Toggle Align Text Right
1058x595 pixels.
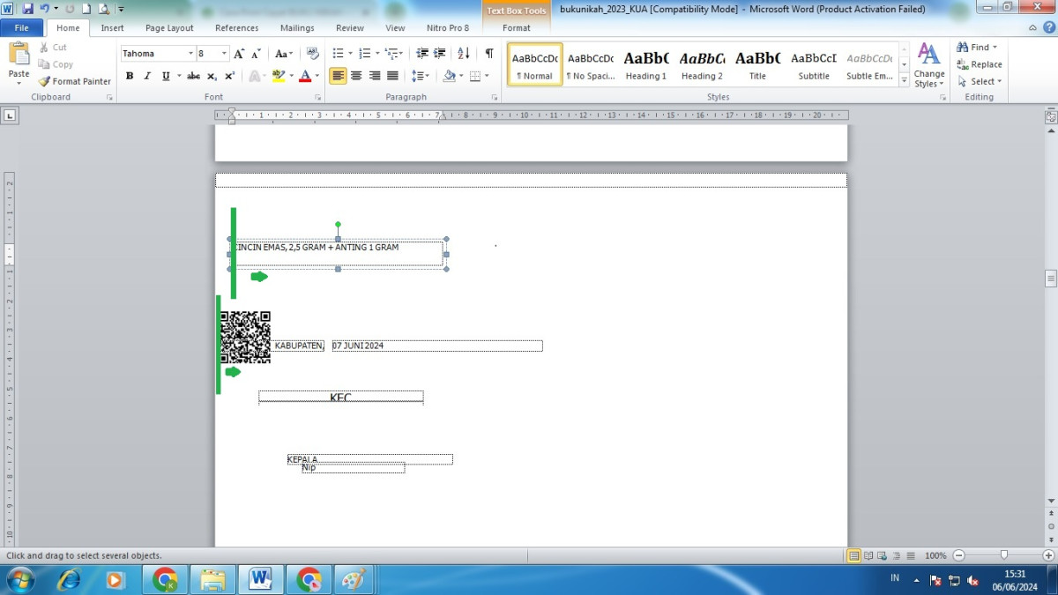[x=375, y=76]
